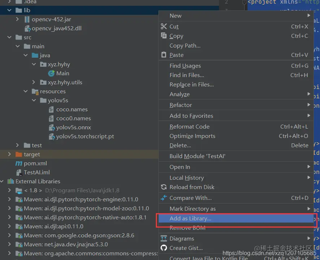Viewport: 320px width, 260px height.
Task: Click the Copy icon in context menu
Action: point(164,36)
